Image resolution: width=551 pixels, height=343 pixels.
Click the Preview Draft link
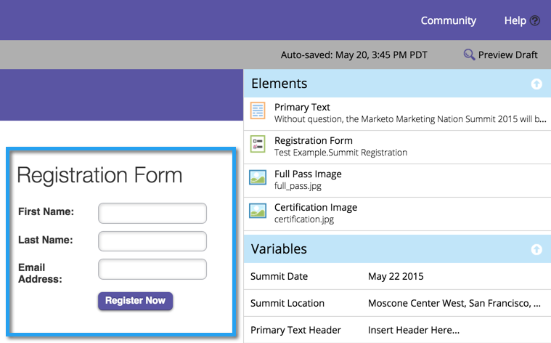point(507,55)
